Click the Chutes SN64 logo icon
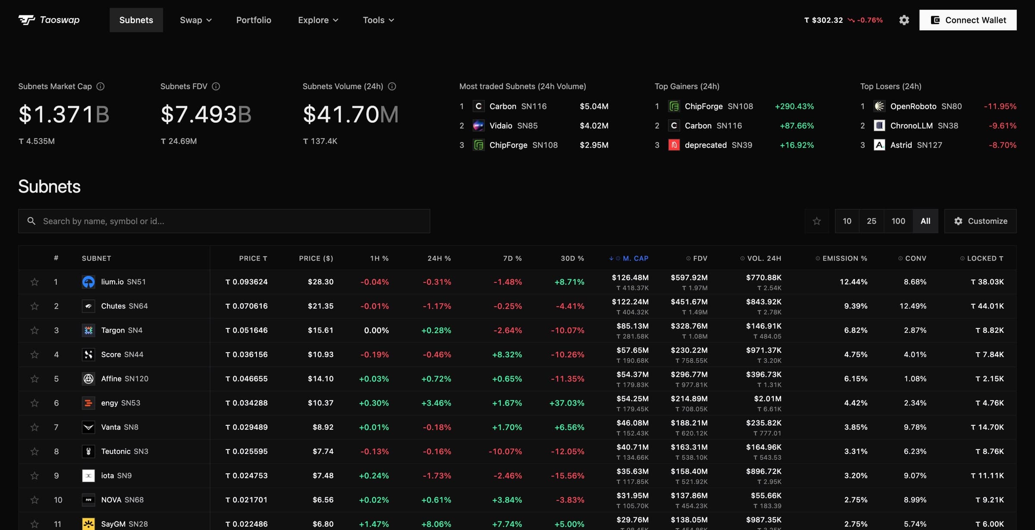This screenshot has height=530, width=1035. (x=88, y=306)
